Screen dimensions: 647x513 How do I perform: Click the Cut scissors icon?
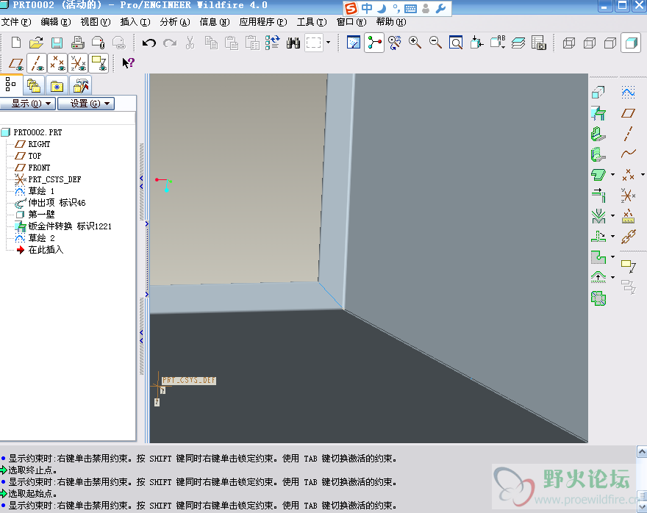click(x=190, y=43)
